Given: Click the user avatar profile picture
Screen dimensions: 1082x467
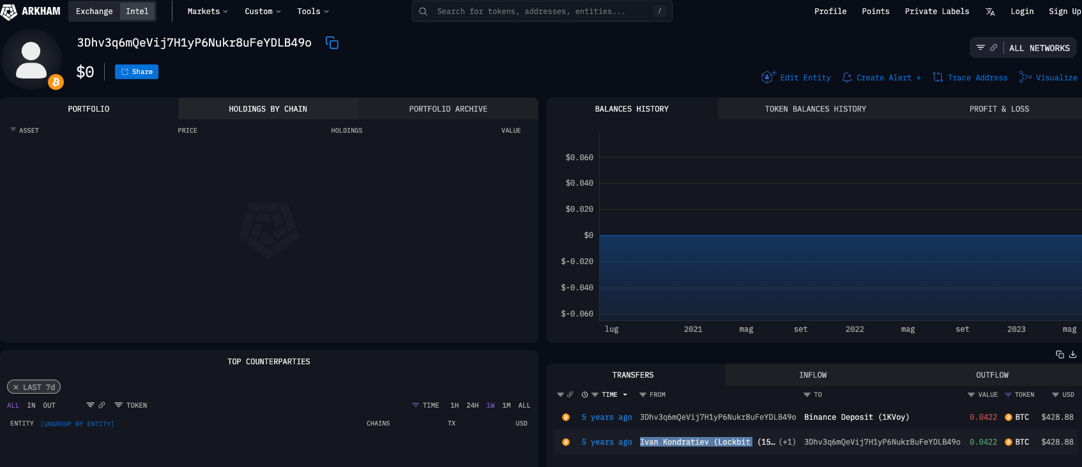Looking at the screenshot, I should [x=31, y=59].
